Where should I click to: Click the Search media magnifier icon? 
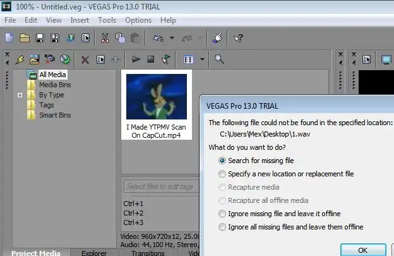coord(219,59)
